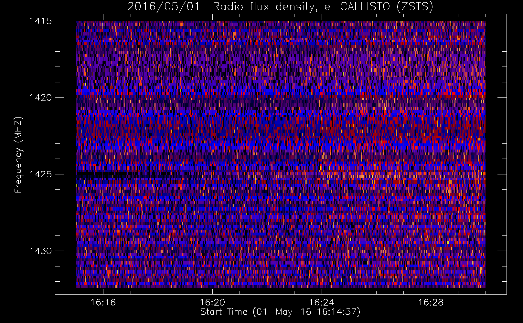The height and width of the screenshot is (323, 523).
Task: Click the 1420 frequency tick label
Action: click(x=40, y=98)
